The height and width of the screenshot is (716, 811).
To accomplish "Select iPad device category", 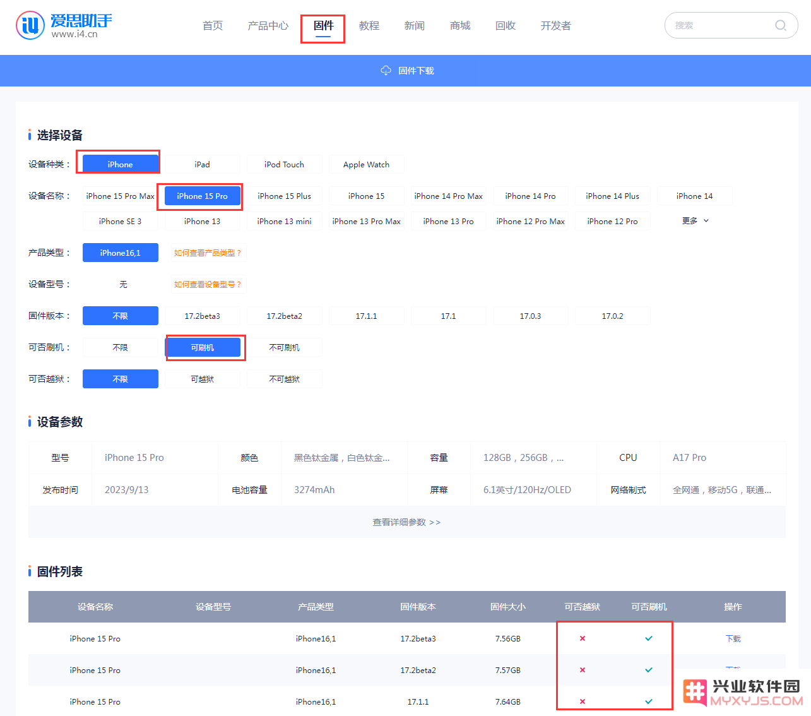I will pos(203,164).
